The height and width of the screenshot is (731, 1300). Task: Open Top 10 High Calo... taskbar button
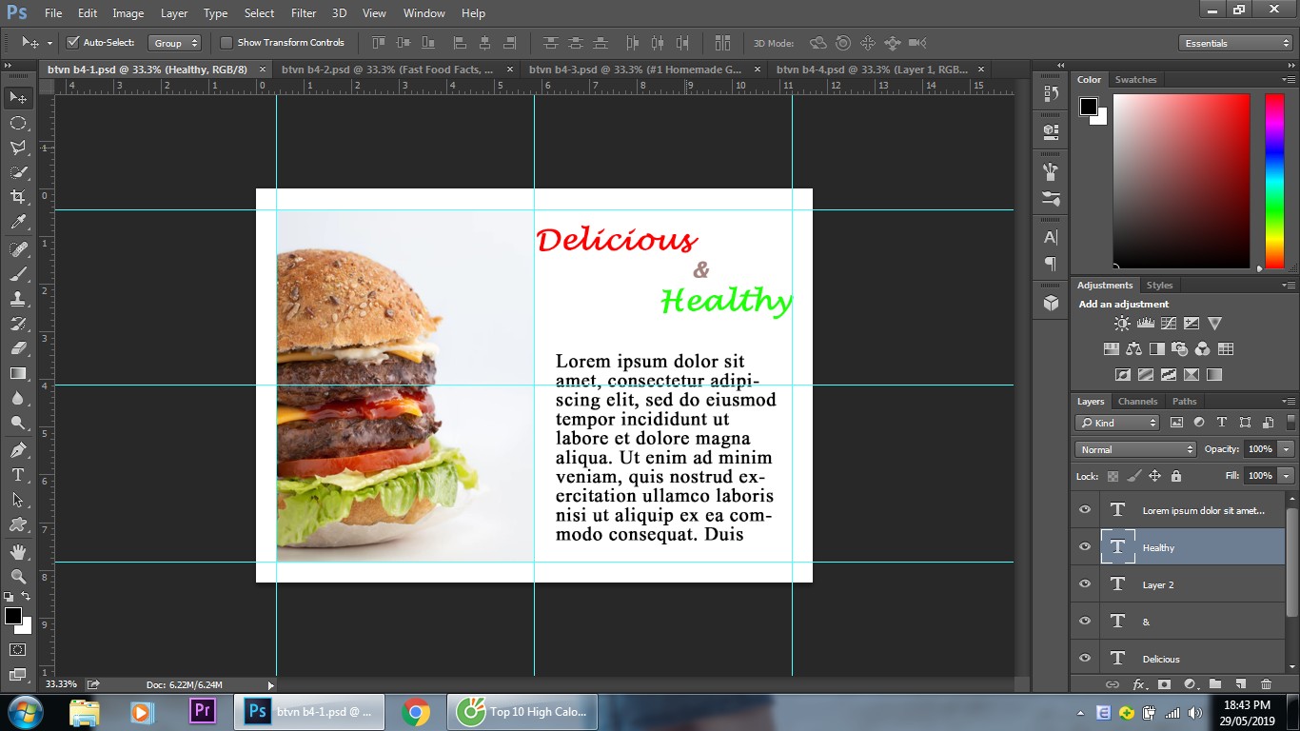[524, 711]
